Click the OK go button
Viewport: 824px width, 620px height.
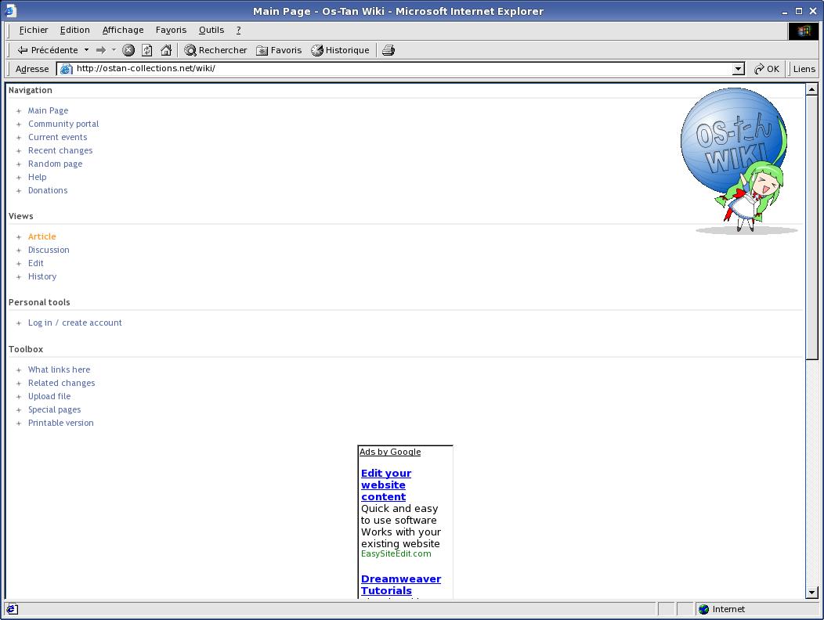pos(767,69)
